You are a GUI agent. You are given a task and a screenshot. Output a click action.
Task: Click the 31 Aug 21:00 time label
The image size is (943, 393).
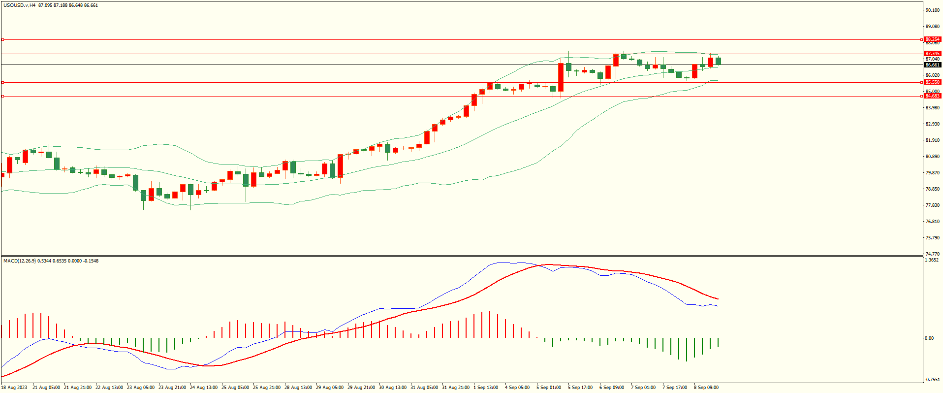coord(456,388)
